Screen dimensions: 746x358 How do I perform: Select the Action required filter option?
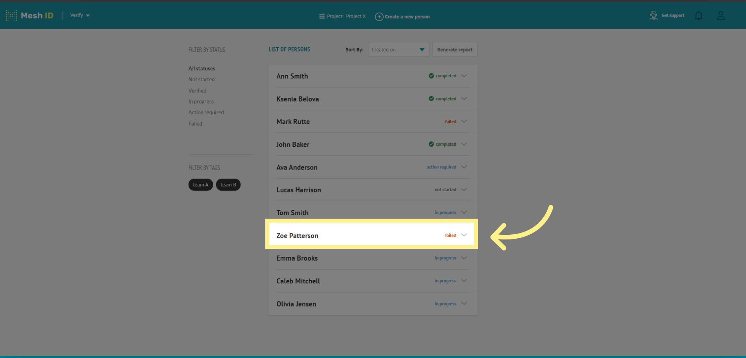pyautogui.click(x=206, y=112)
